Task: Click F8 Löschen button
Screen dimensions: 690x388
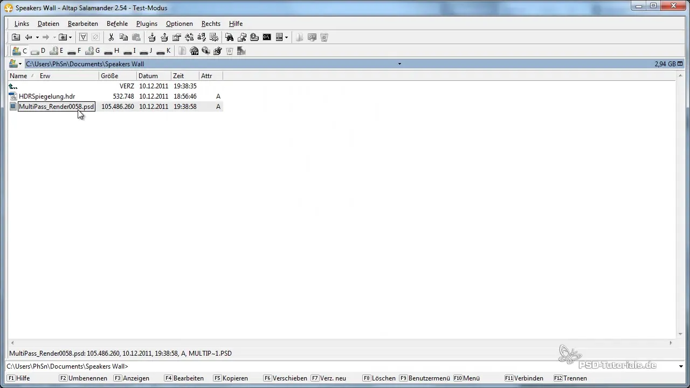Action: [x=379, y=378]
